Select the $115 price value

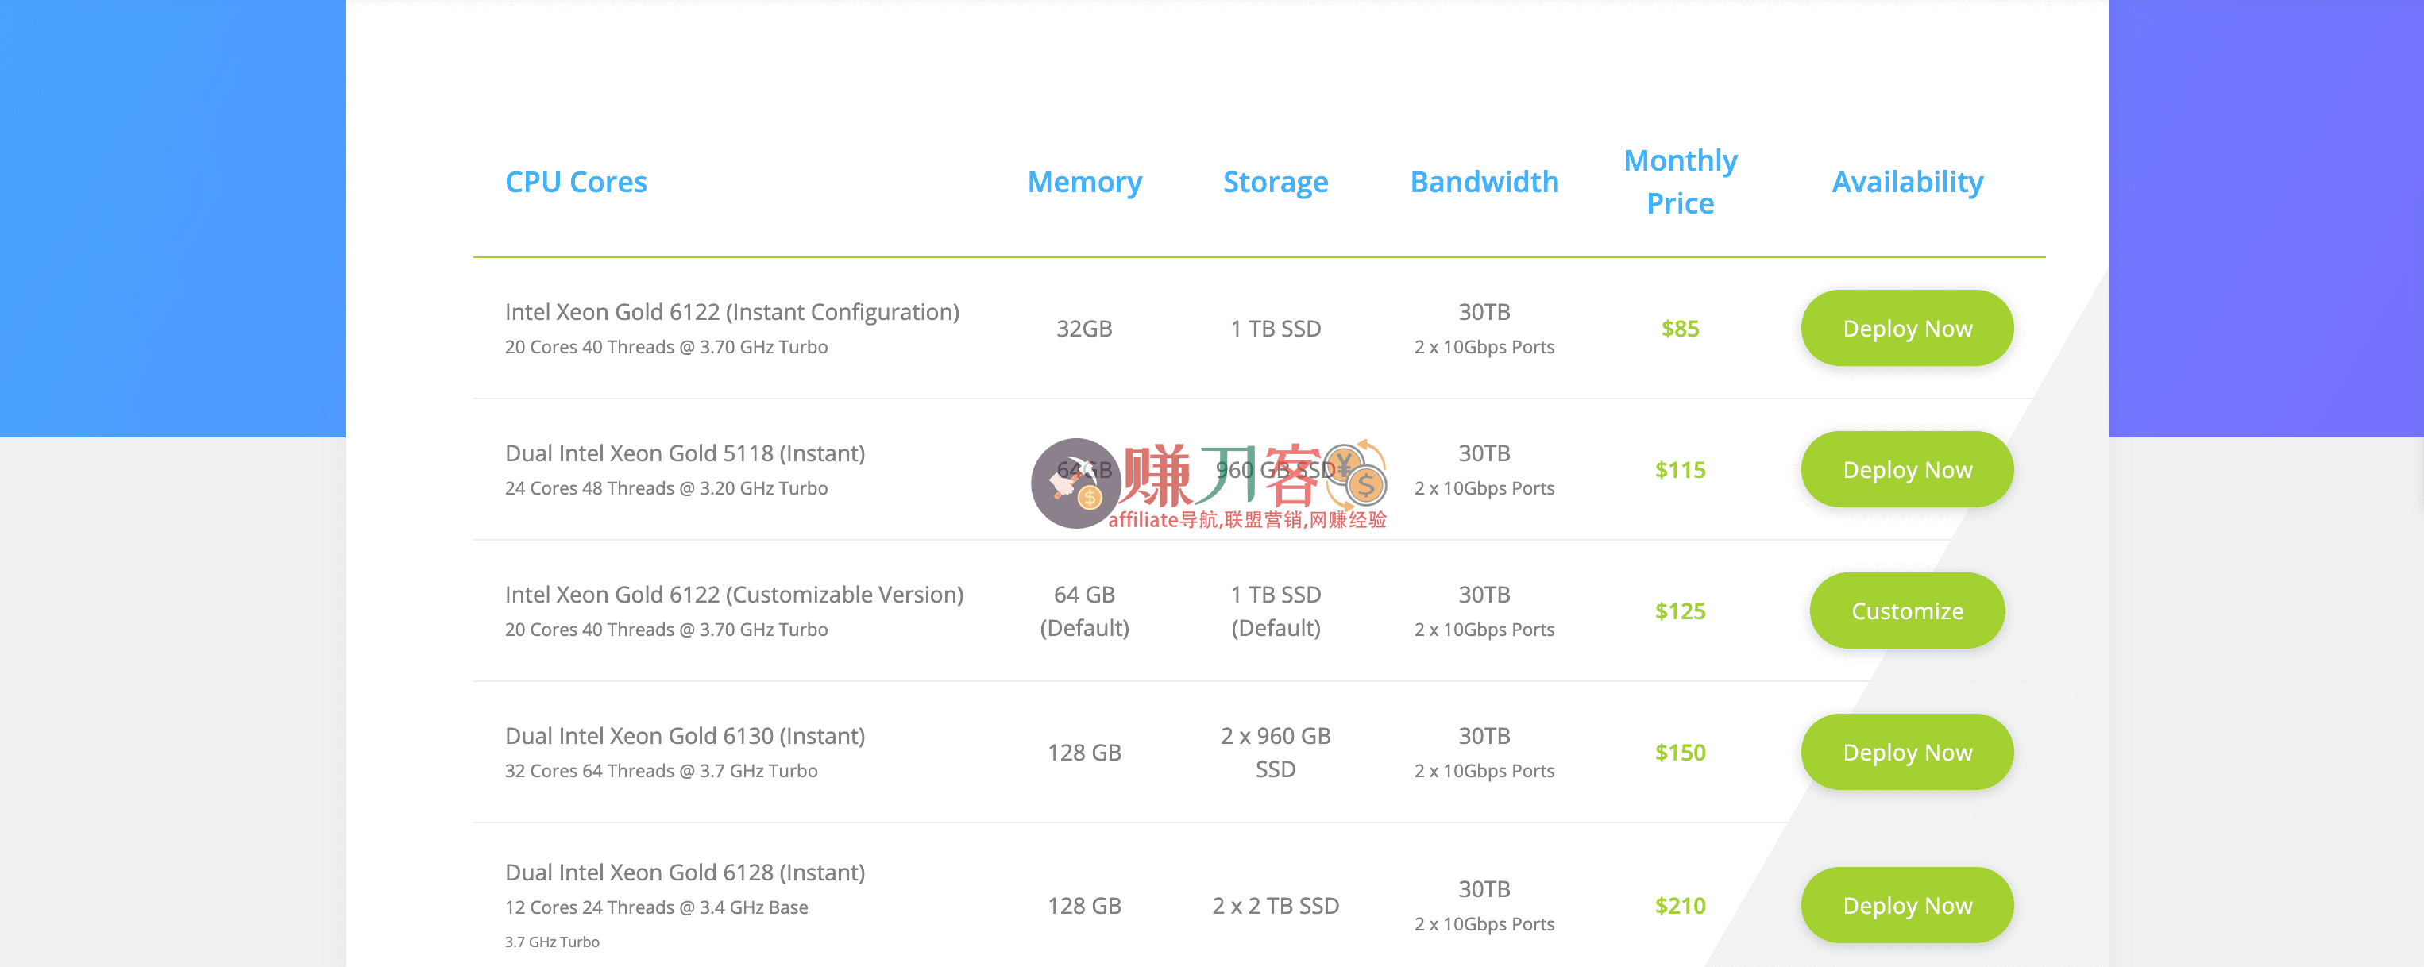pos(1680,470)
